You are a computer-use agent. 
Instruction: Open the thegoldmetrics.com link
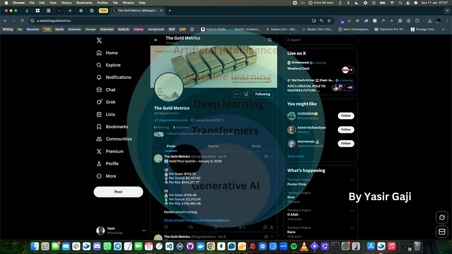pos(173,120)
